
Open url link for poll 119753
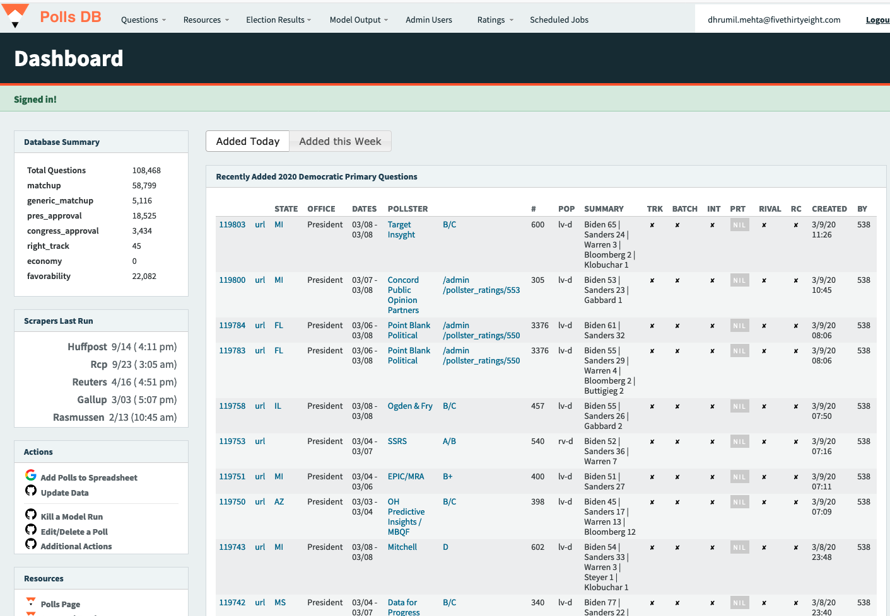pyautogui.click(x=260, y=442)
